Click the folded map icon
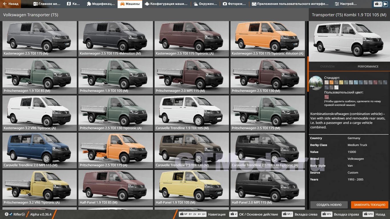Viewport: 390px width, 219px height. (69, 4)
